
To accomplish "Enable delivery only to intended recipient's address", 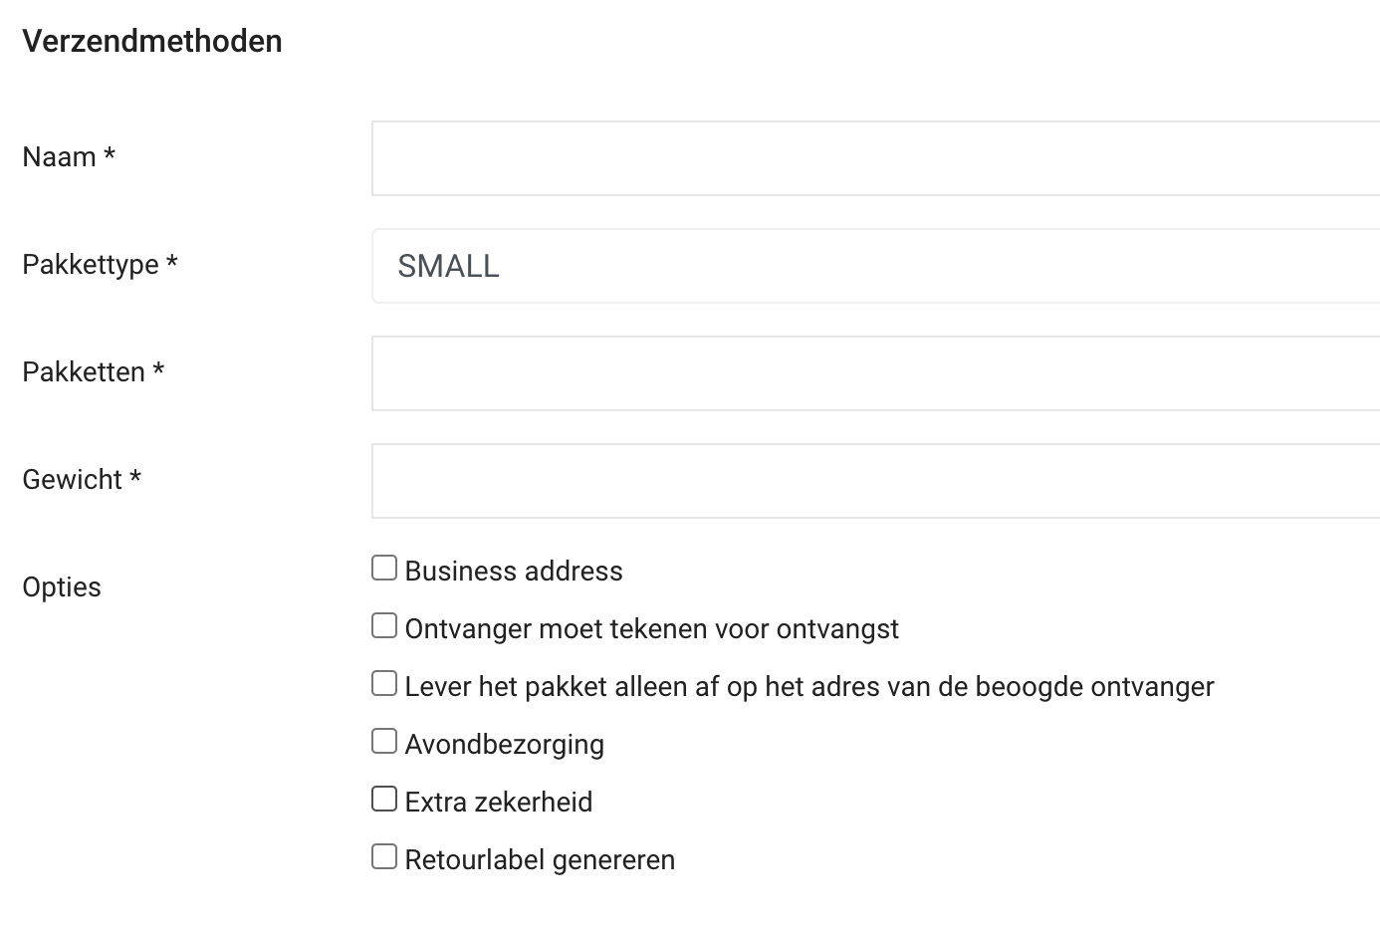I will click(383, 683).
